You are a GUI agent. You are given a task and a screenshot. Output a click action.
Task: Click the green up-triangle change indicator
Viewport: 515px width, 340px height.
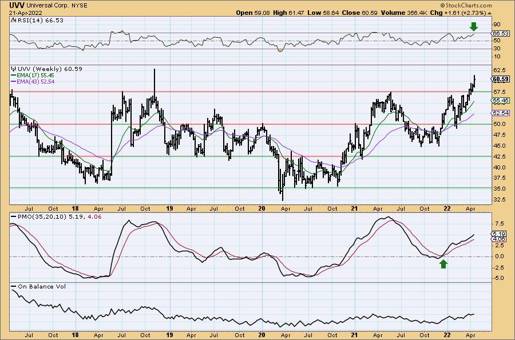click(x=489, y=13)
